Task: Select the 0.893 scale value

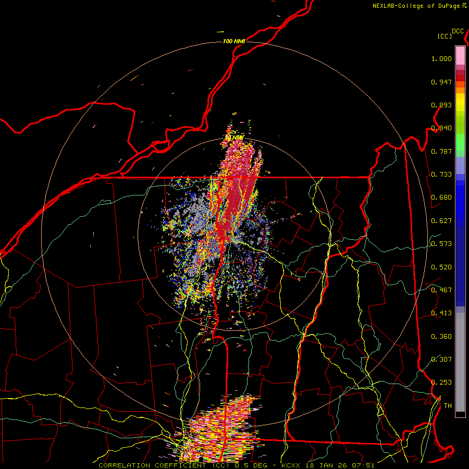Action: [x=441, y=105]
